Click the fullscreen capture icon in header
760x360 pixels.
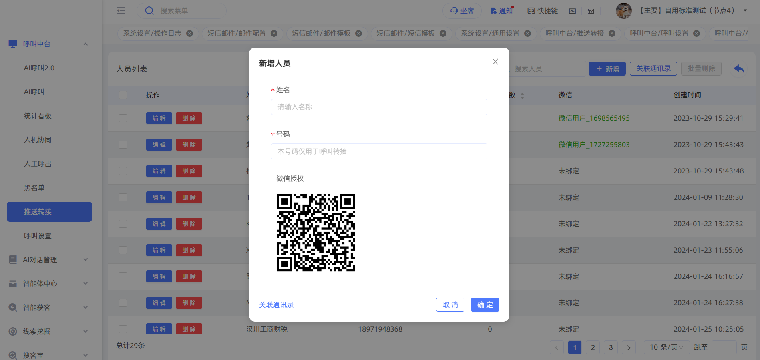tap(591, 11)
